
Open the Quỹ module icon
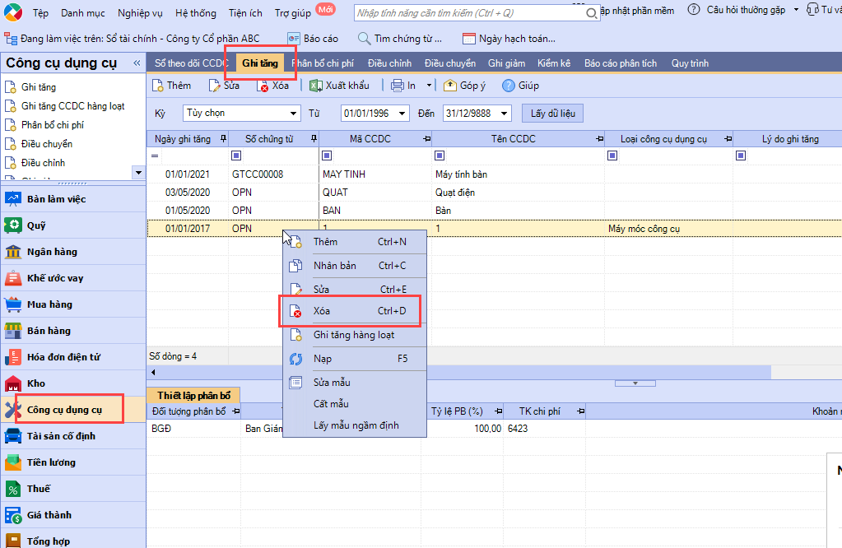tap(13, 225)
